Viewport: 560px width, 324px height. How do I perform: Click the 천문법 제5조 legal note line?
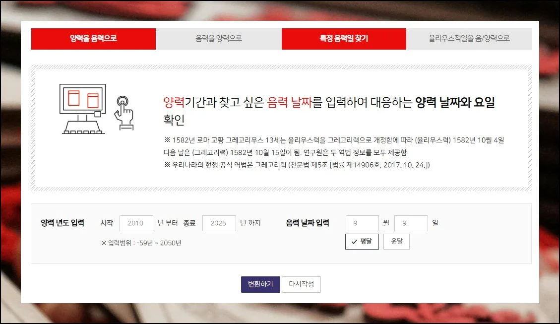(297, 165)
